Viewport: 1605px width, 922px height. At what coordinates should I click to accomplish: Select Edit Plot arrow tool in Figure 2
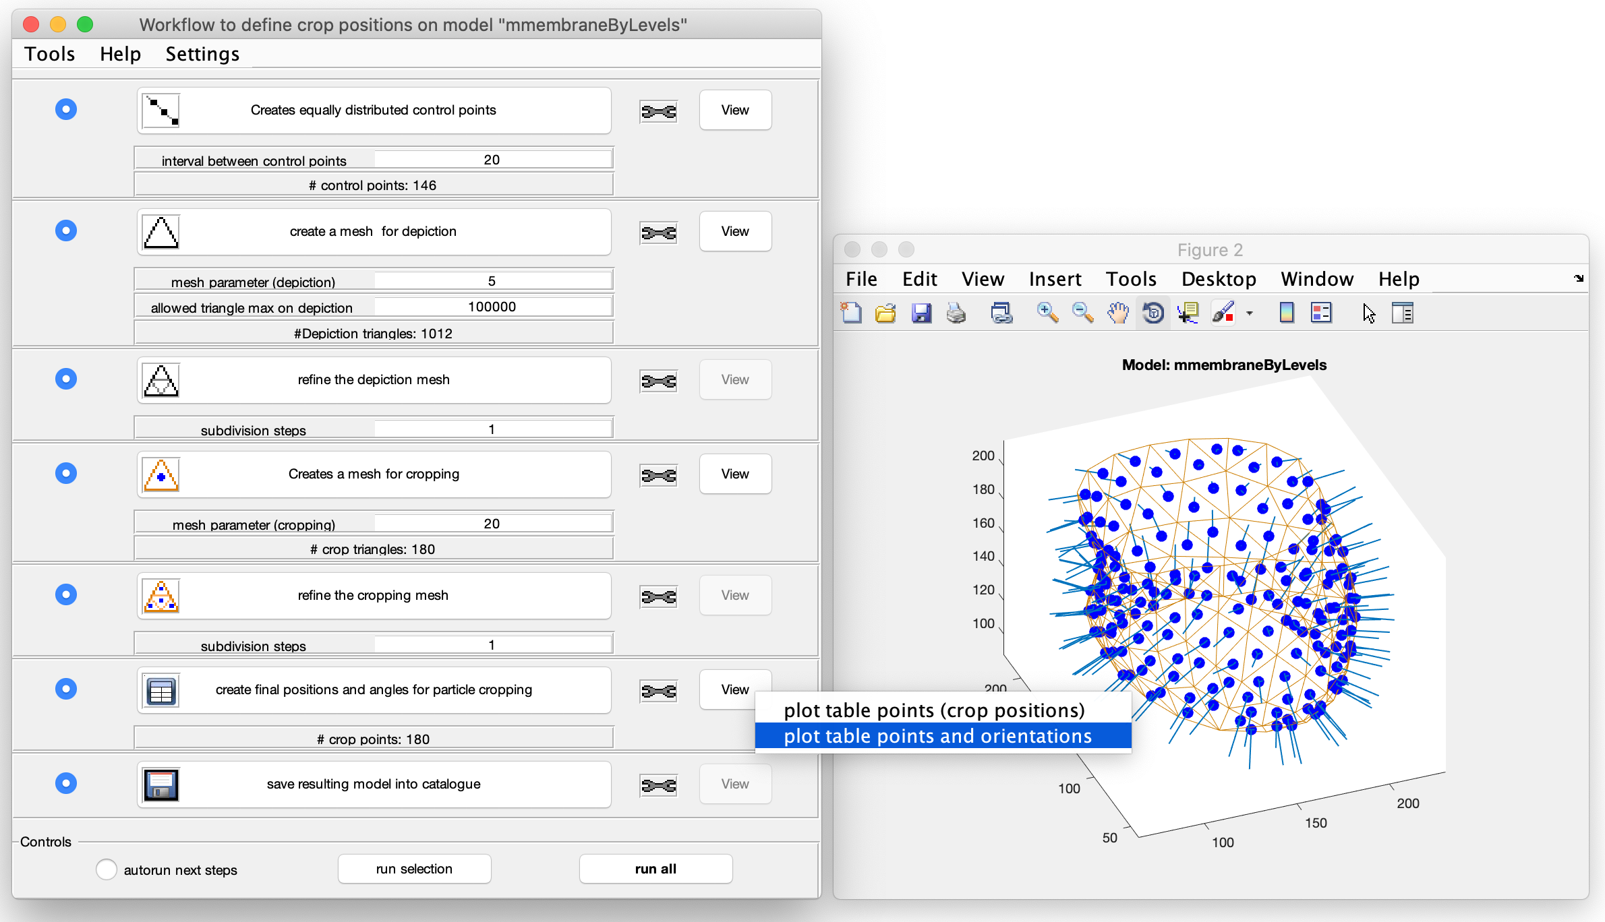click(x=1368, y=313)
